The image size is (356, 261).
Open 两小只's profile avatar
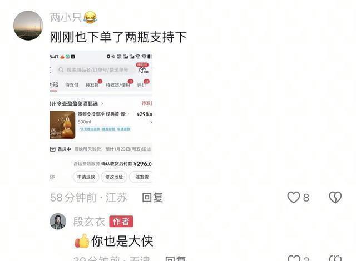coord(28,26)
